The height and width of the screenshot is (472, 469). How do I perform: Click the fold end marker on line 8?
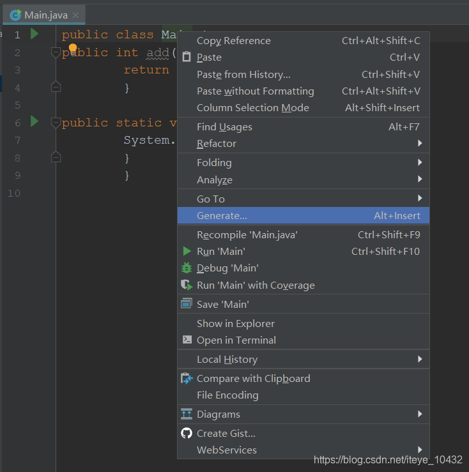[x=56, y=157]
